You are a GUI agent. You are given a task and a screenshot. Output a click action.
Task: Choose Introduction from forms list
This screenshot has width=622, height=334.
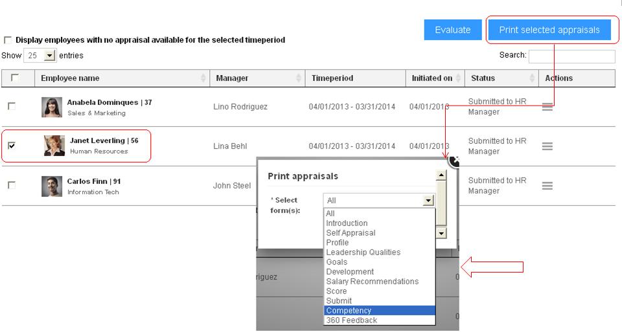coord(380,223)
